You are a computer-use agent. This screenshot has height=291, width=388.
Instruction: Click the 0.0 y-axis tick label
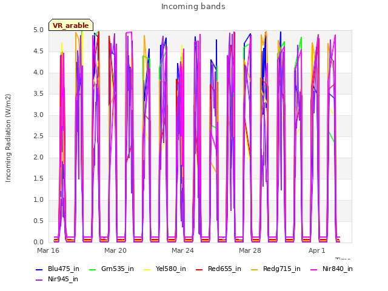click(x=38, y=242)
